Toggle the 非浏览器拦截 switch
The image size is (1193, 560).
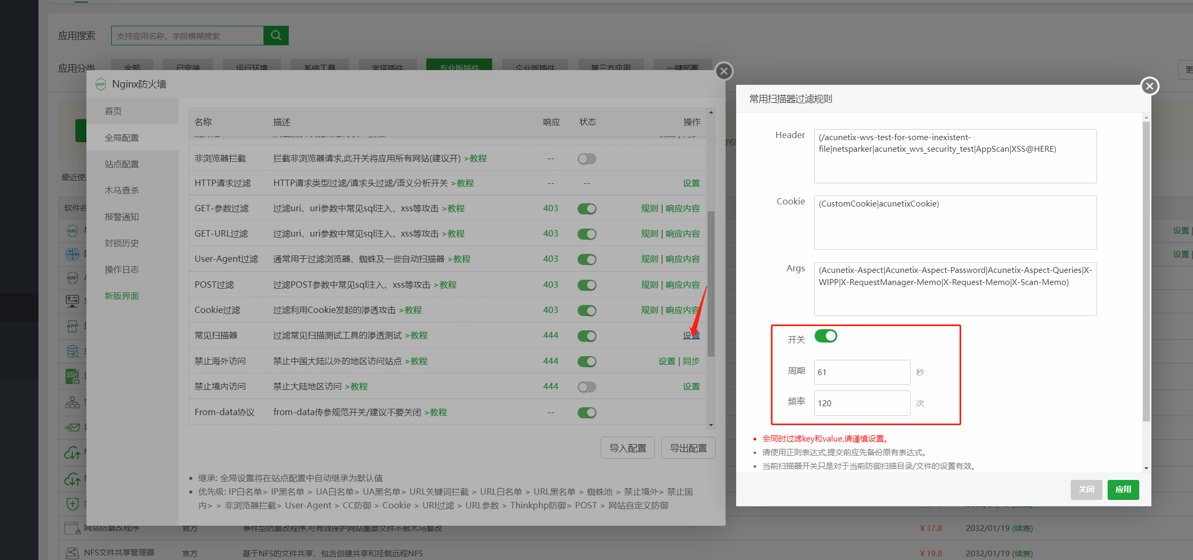(x=586, y=159)
